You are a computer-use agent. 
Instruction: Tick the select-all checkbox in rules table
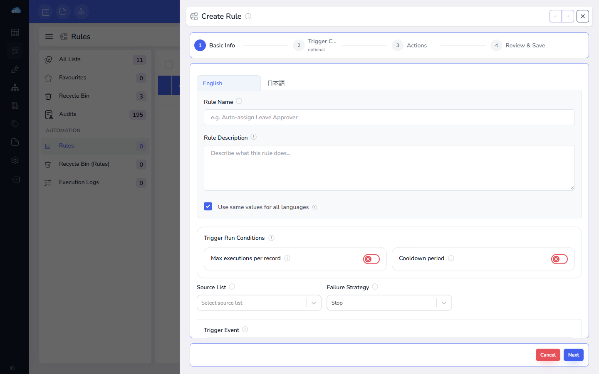169,64
